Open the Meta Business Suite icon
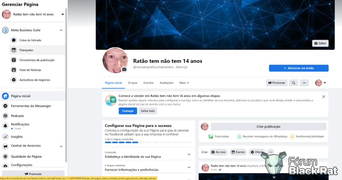The width and height of the screenshot is (342, 180). (5, 30)
